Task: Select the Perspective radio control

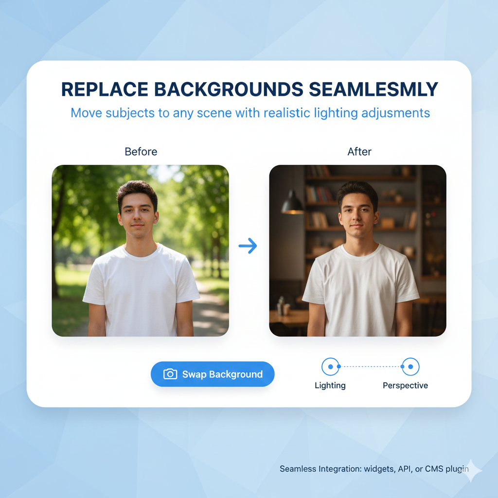Action: pyautogui.click(x=410, y=367)
